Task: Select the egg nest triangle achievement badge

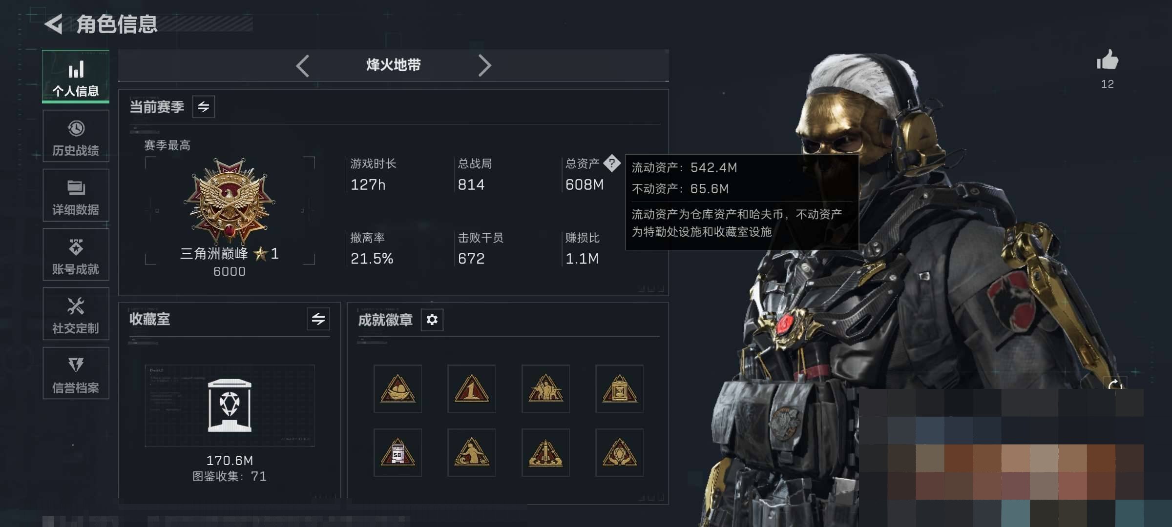Action: pyautogui.click(x=398, y=389)
